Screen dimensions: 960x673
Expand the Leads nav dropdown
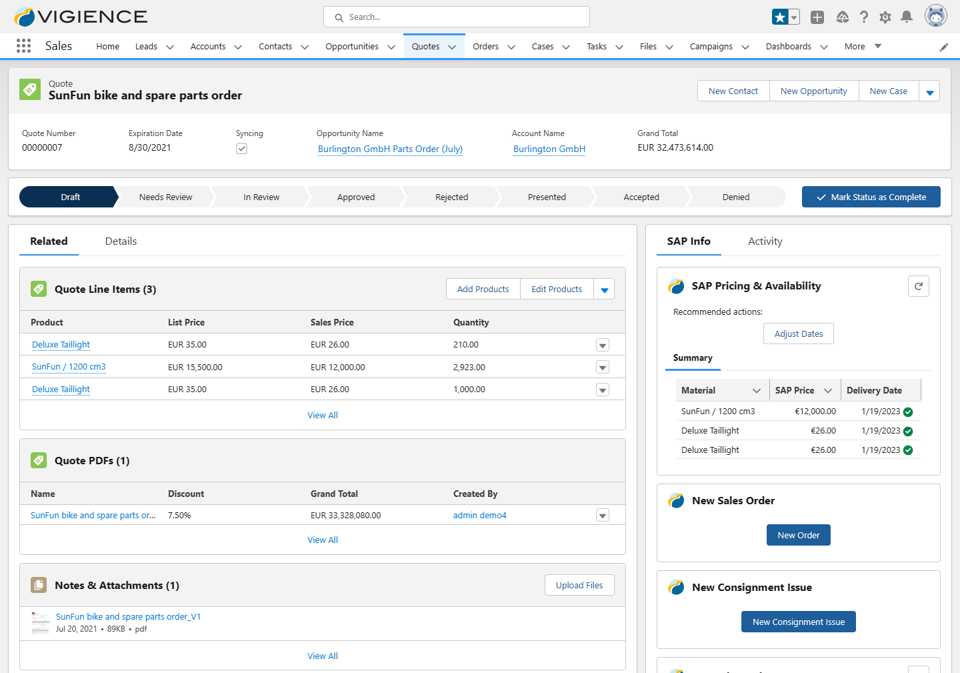[170, 47]
